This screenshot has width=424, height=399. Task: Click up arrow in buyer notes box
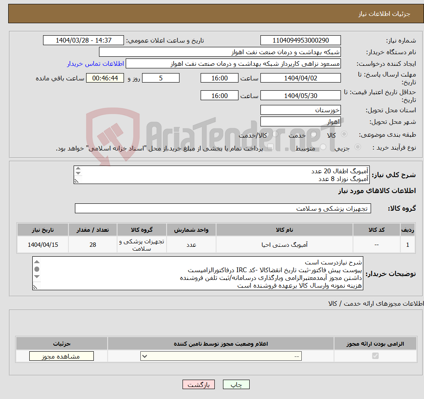click(x=37, y=261)
